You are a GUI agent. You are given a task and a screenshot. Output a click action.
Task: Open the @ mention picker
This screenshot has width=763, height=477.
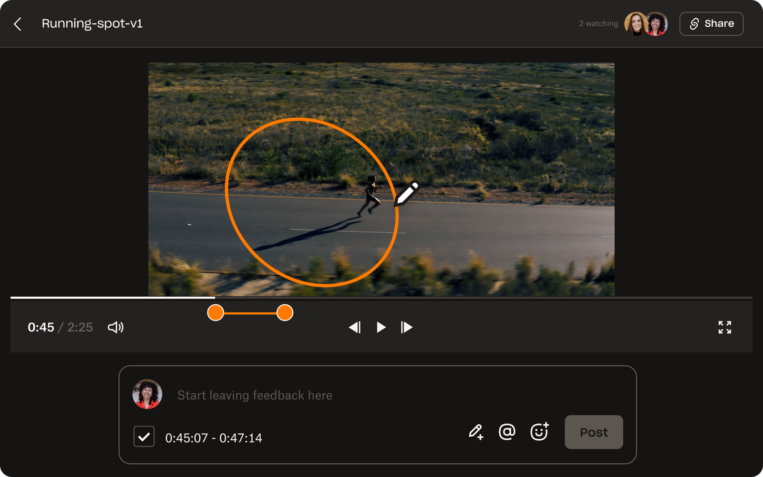point(507,432)
